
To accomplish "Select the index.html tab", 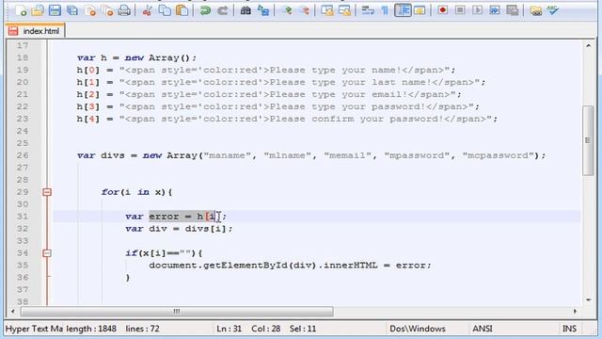I will click(x=35, y=31).
